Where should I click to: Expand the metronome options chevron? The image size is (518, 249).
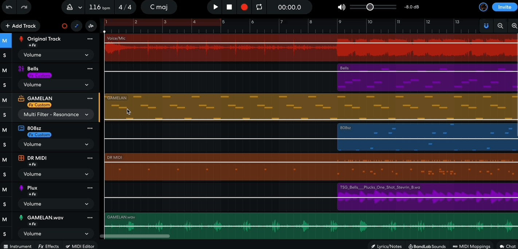click(x=81, y=7)
